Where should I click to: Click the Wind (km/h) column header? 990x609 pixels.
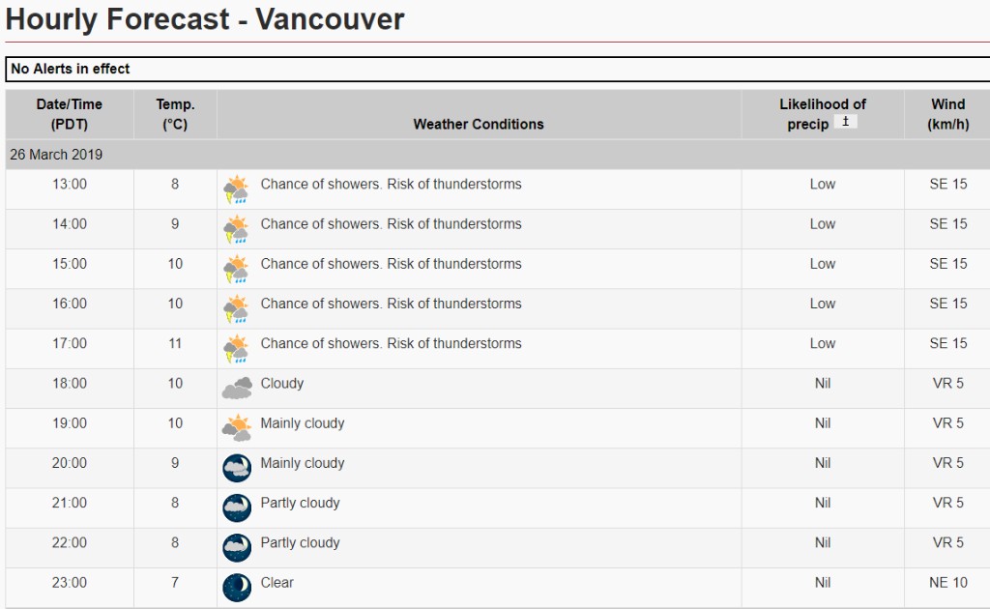tap(947, 114)
